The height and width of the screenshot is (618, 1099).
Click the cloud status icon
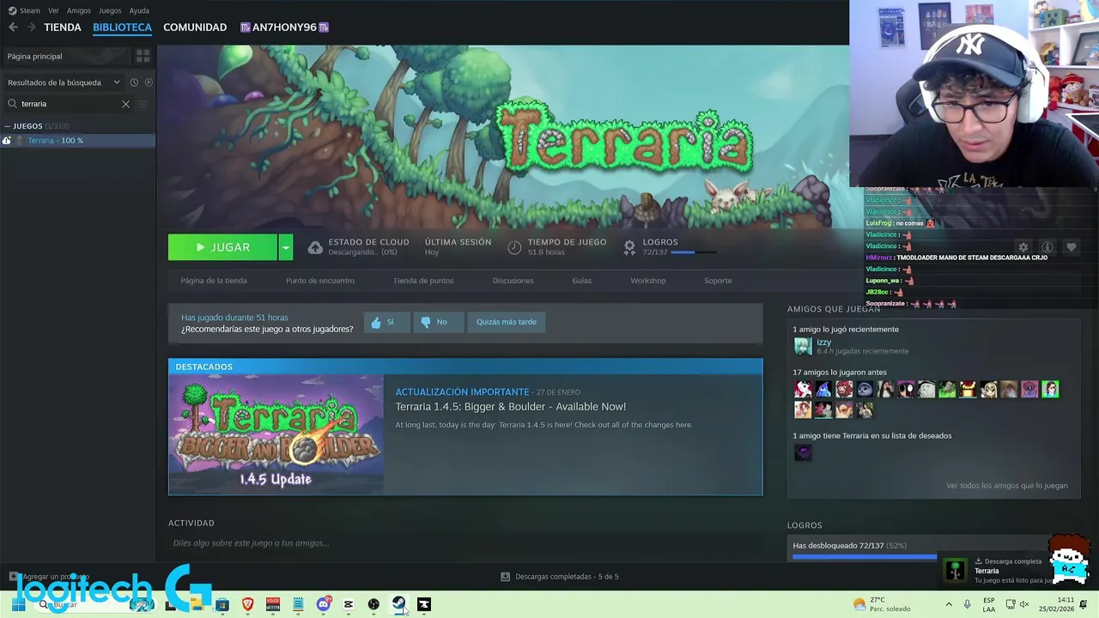coord(315,247)
